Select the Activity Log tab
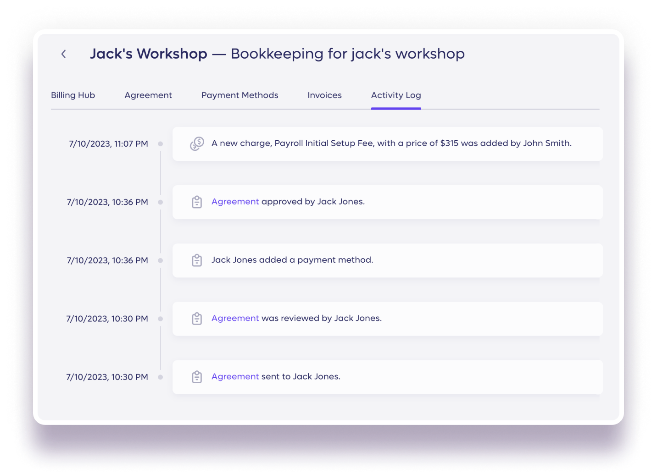The height and width of the screenshot is (474, 657). tap(396, 95)
